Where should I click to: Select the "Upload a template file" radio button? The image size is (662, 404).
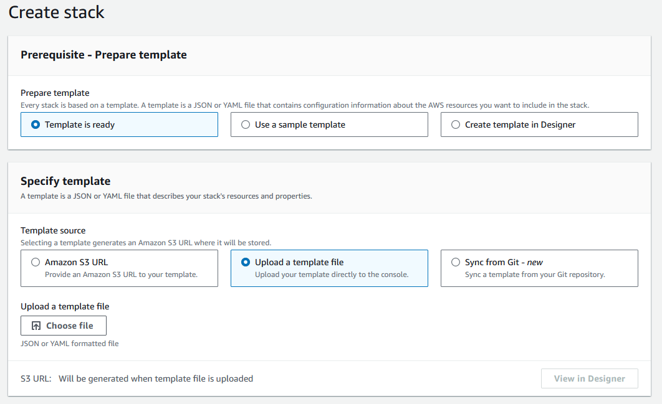[246, 262]
